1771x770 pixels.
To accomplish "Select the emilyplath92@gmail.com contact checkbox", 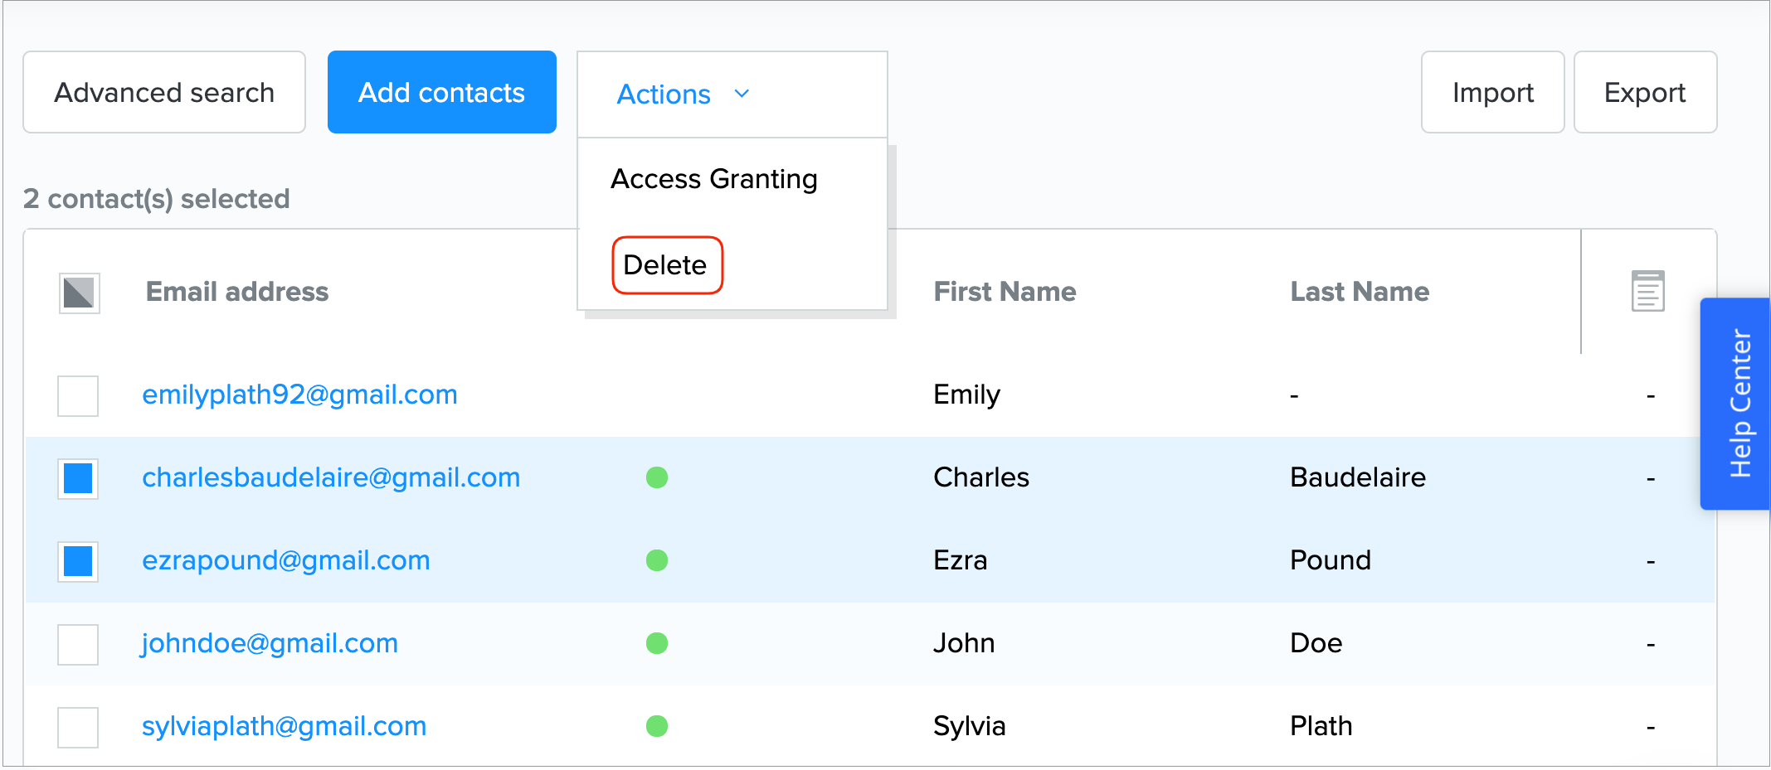I will tap(78, 395).
